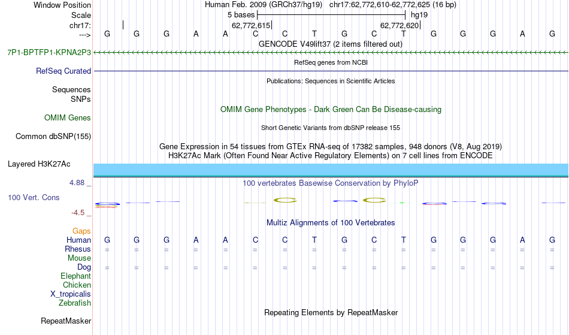Viewport: 569px width, 335px height.
Task: Click the 100 Vert. Cons label
Action: click(x=34, y=197)
